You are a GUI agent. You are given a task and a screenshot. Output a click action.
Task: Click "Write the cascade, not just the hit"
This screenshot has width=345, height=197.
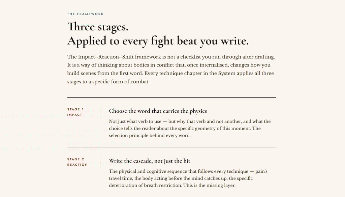click(x=149, y=161)
